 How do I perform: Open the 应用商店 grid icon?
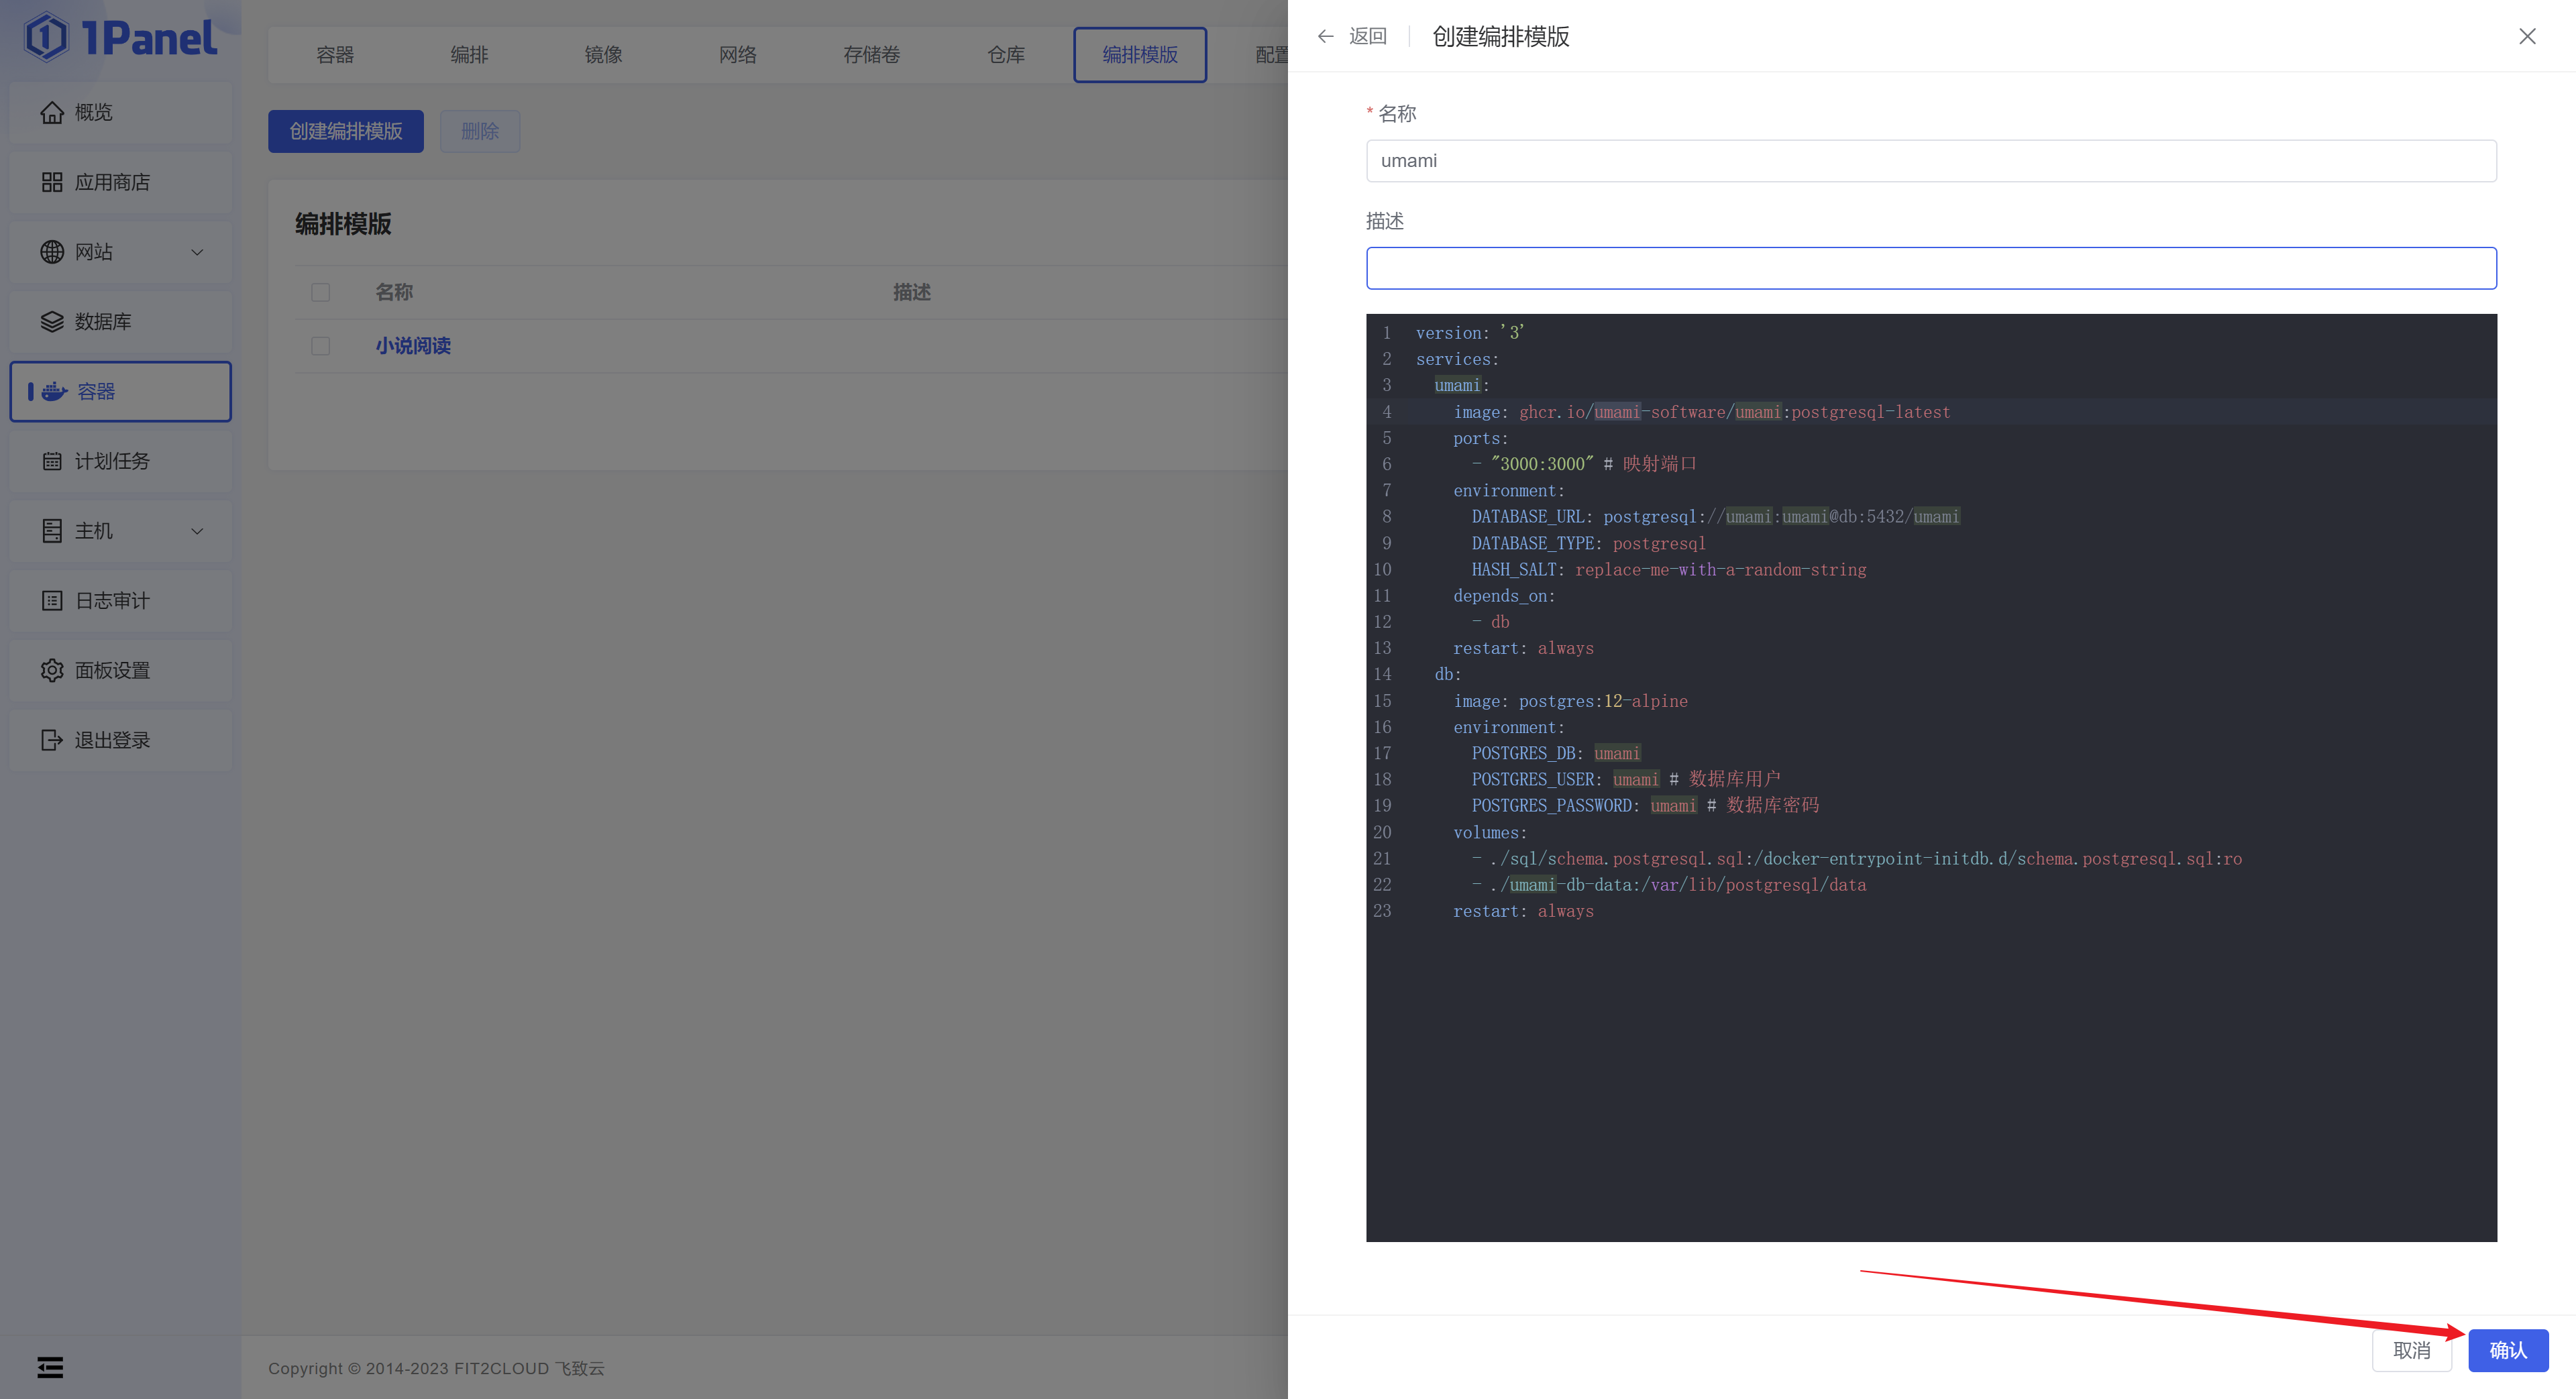point(52,182)
